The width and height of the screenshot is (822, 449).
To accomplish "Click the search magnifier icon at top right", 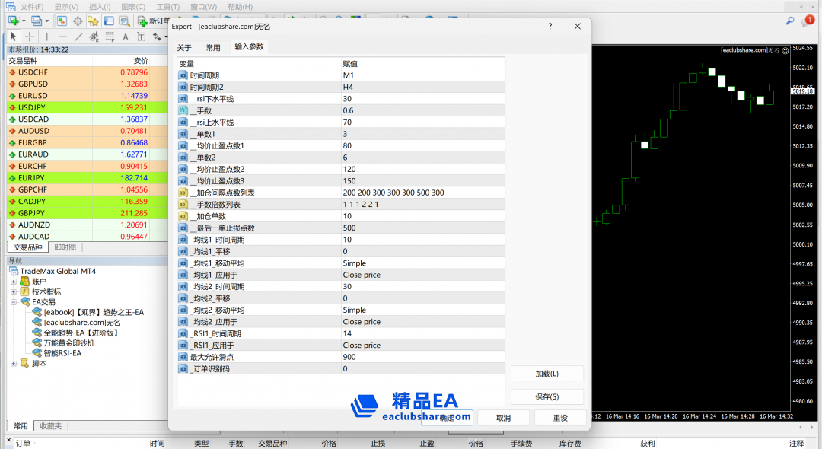I will coord(790,21).
